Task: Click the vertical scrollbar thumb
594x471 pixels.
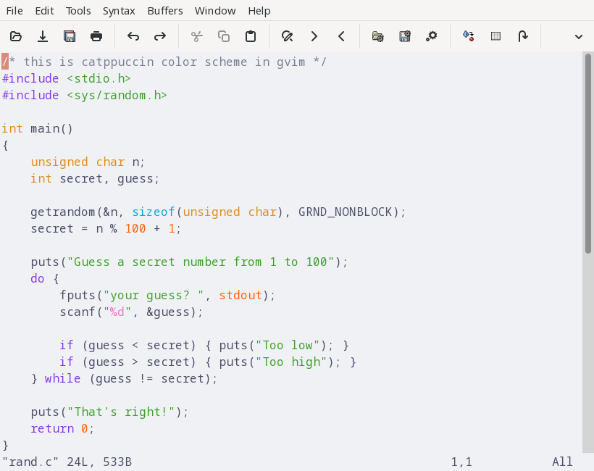Action: tap(588, 153)
